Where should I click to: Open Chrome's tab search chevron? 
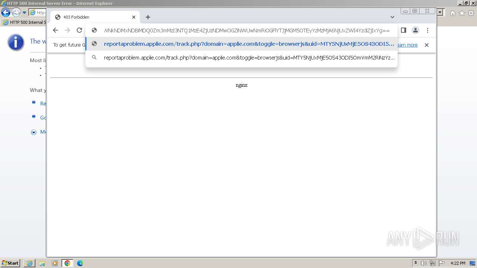pos(392,17)
